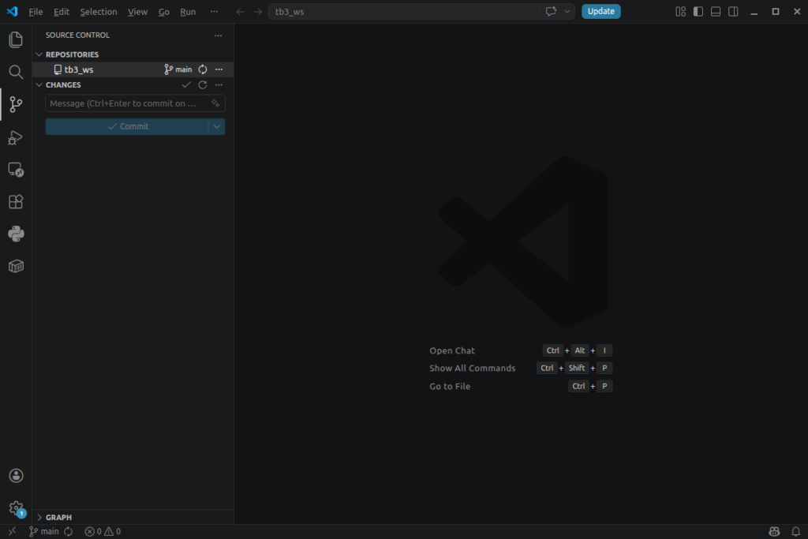Click the Go to File hint
This screenshot has height=539, width=808.
click(450, 386)
